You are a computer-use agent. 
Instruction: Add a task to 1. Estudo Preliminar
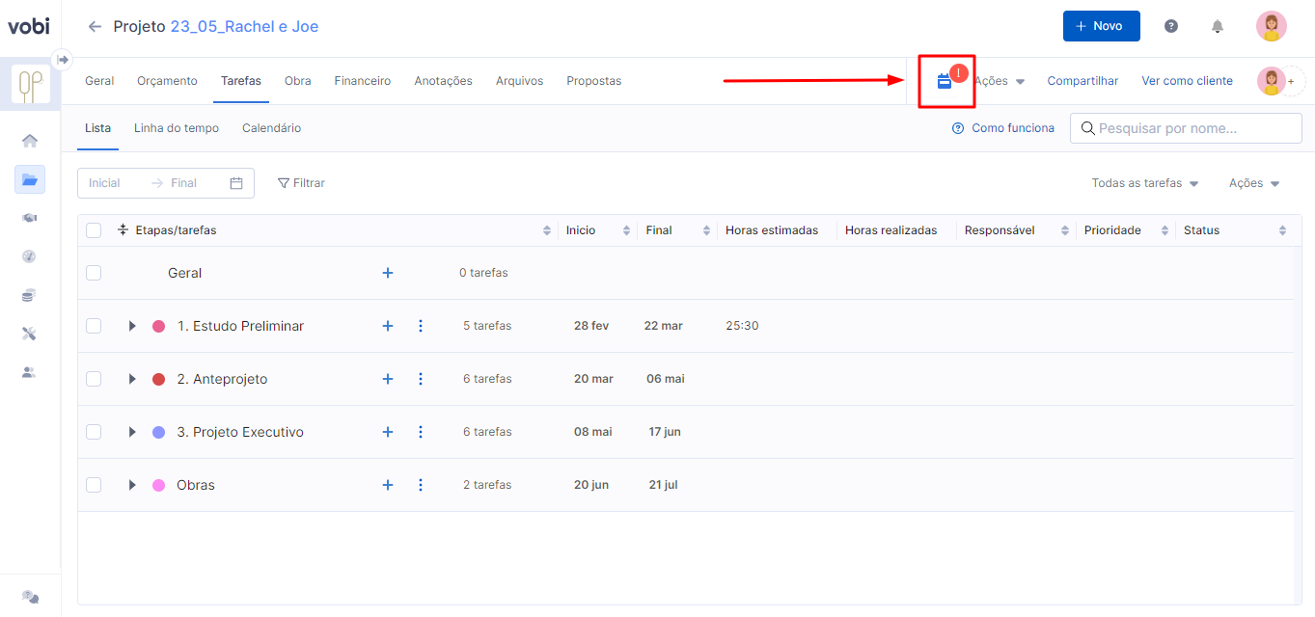[x=388, y=326]
